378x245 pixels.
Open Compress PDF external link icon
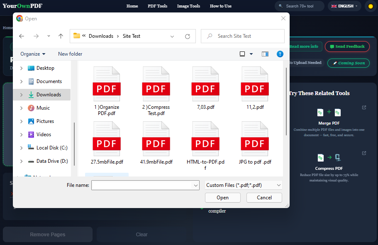(x=364, y=153)
